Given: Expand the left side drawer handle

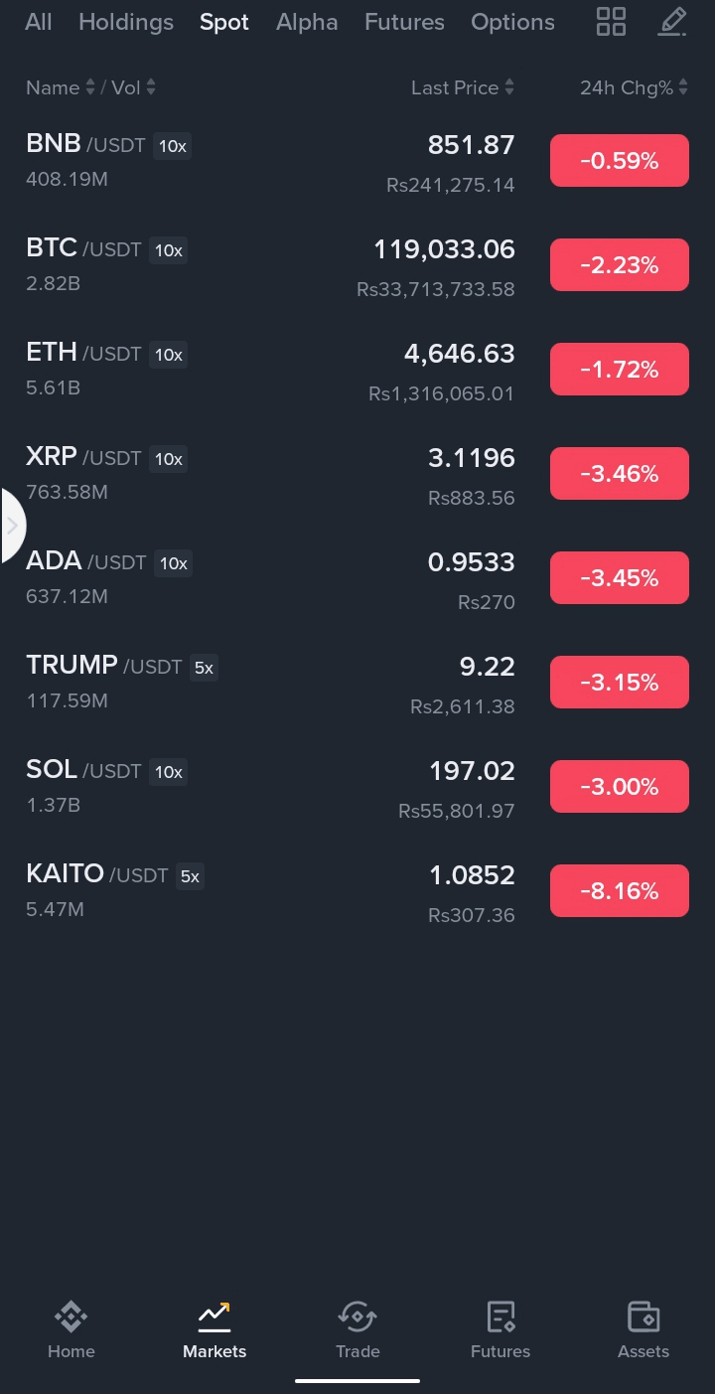Looking at the screenshot, I should pyautogui.click(x=13, y=526).
